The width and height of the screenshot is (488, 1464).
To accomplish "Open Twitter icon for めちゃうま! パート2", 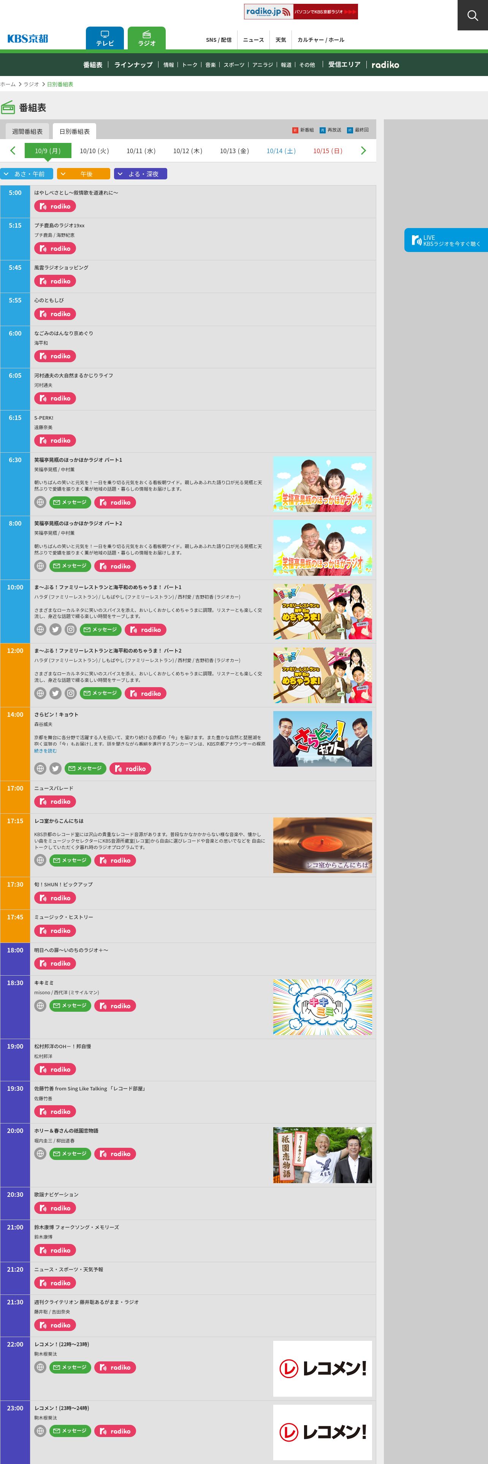I will pyautogui.click(x=55, y=693).
